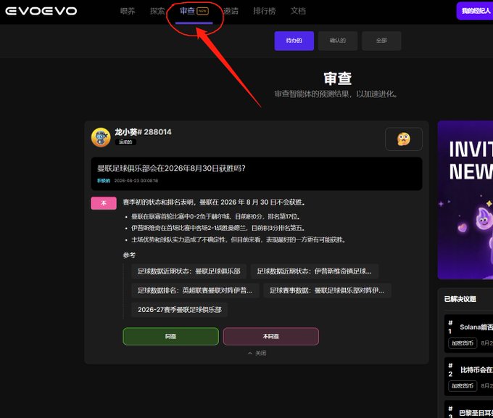
Task: Click the 参考 section label
Action: click(x=129, y=255)
